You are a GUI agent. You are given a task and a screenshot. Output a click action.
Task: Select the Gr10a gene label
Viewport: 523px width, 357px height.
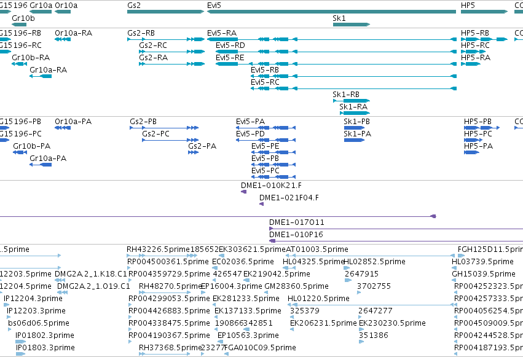(41, 6)
